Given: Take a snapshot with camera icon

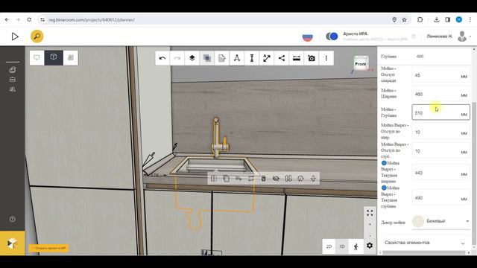Looking at the screenshot, I should [312, 58].
